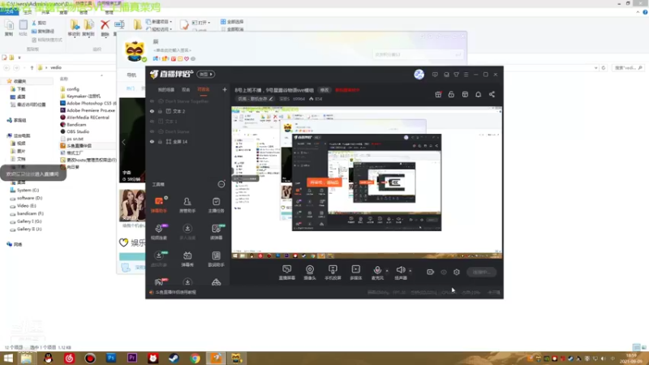Click the download tool in second toolbox row
649x365 pixels.
click(x=187, y=232)
